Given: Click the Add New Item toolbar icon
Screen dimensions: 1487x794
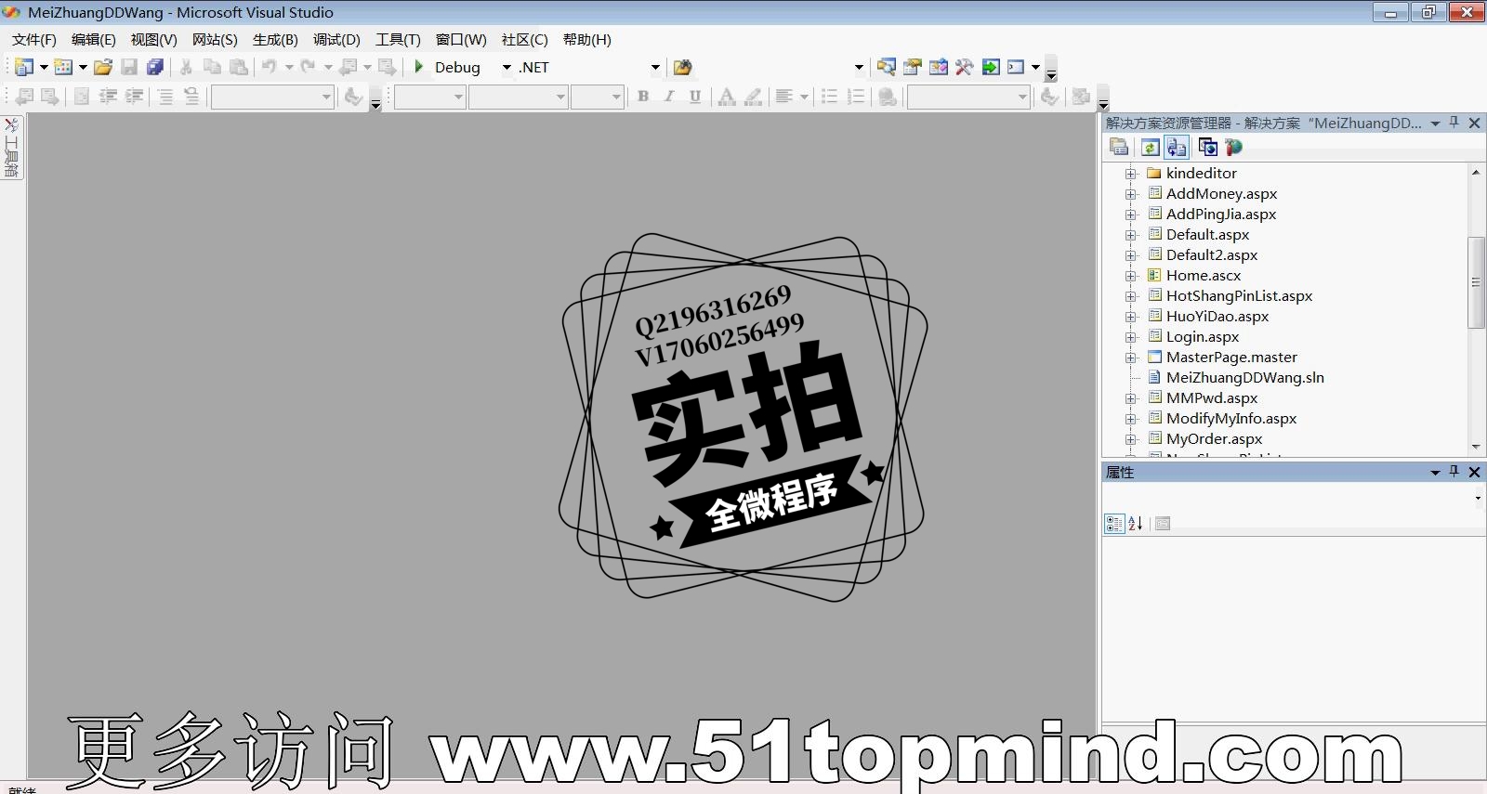Looking at the screenshot, I should (63, 67).
